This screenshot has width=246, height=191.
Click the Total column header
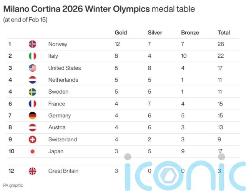pyautogui.click(x=224, y=33)
